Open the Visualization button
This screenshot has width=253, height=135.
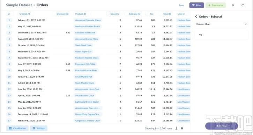17,128
